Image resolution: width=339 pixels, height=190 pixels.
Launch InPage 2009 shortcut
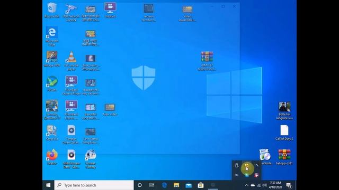point(52,59)
